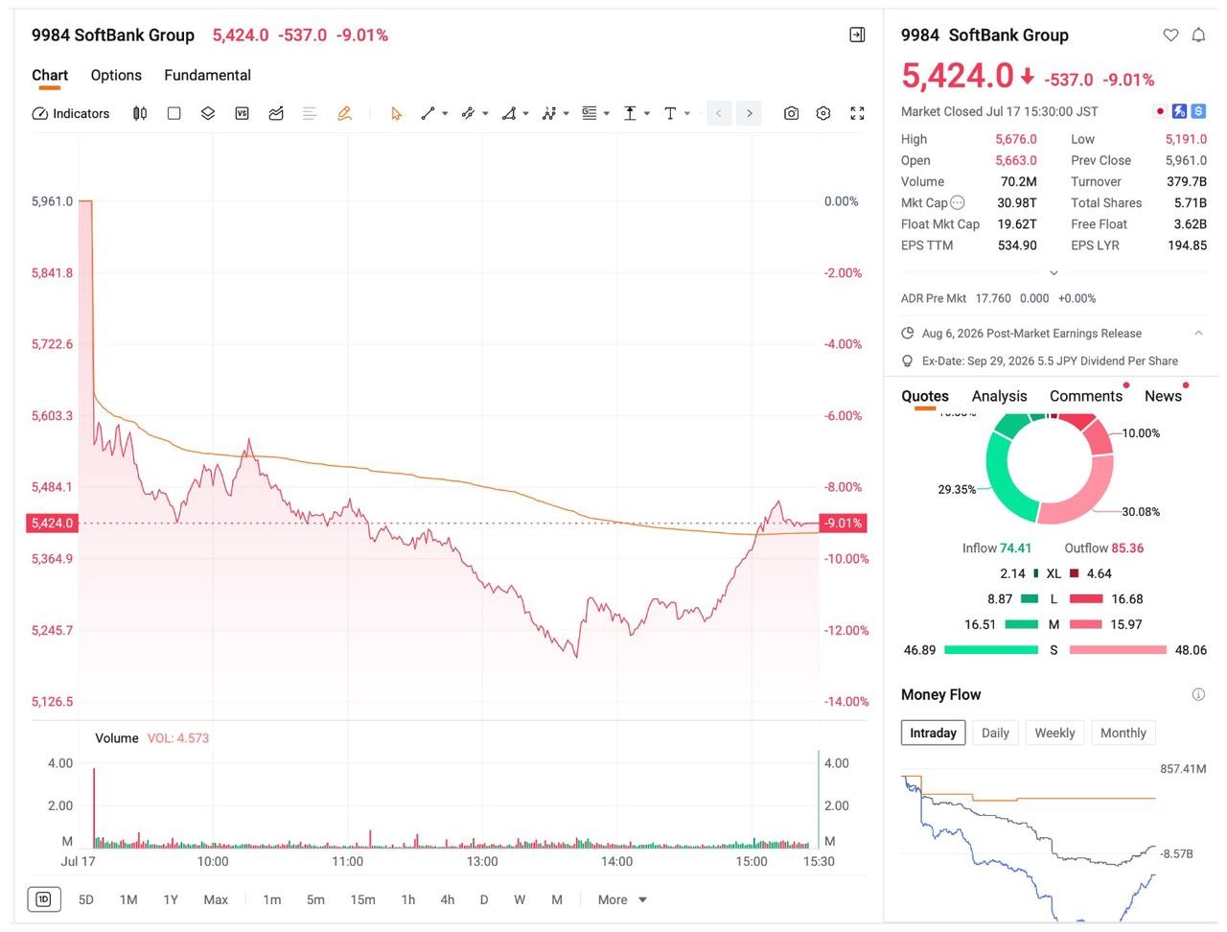Viewport: 1227px width, 932px height.
Task: Collapse the side panel with arrow icon
Action: 857,35
